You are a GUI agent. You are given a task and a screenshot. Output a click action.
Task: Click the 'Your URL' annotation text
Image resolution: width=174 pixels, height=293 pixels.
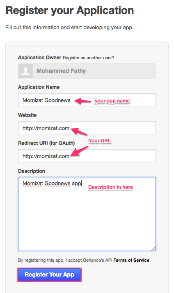(100, 141)
